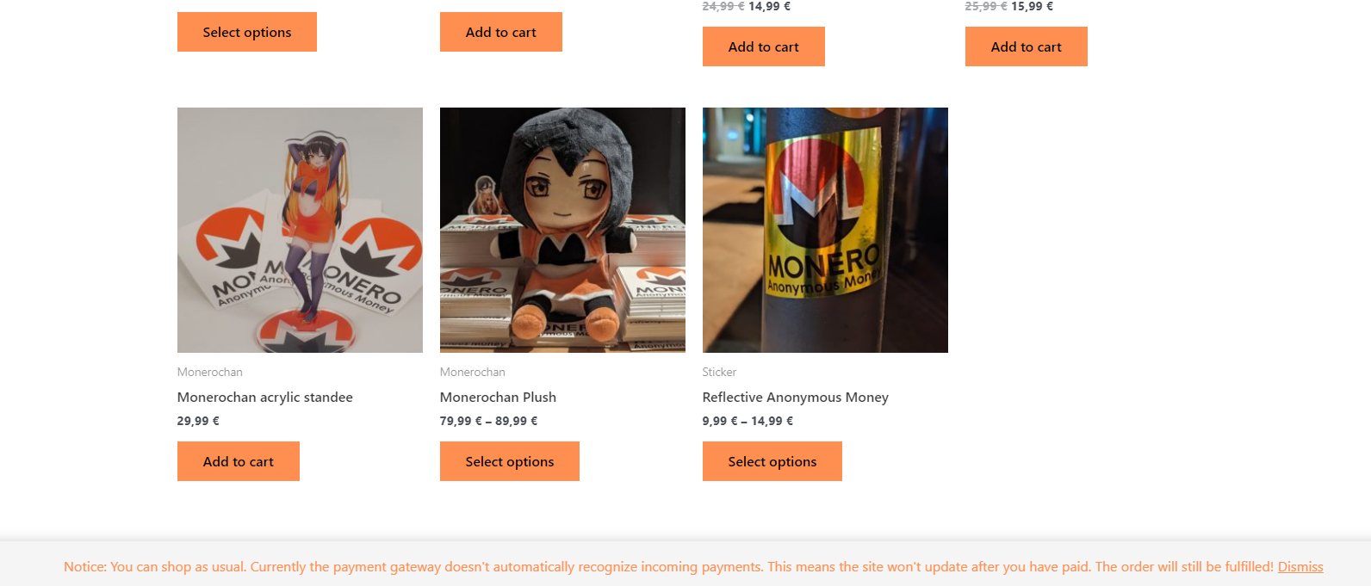Add the 15,99 € sale item to cart
This screenshot has height=586, width=1371.
coord(1027,46)
